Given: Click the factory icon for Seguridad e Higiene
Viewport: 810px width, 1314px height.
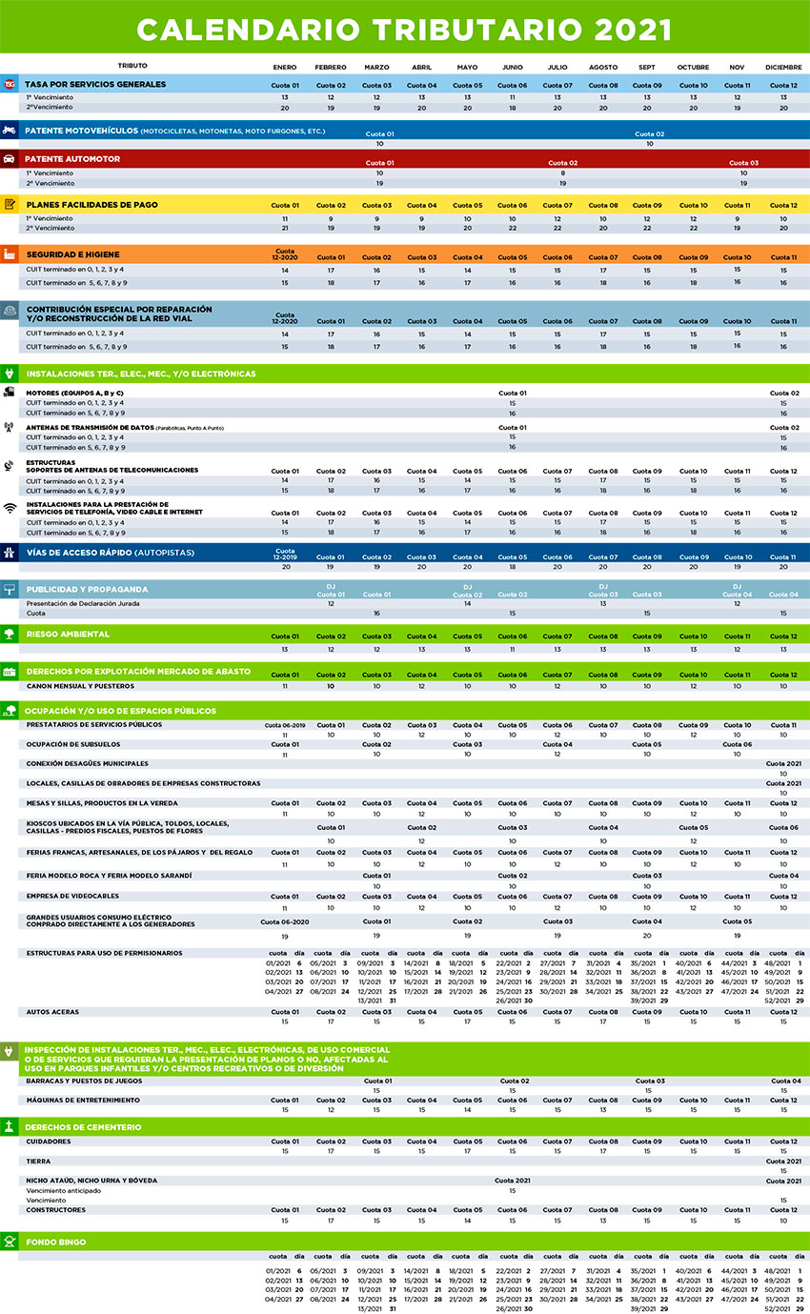Looking at the screenshot, I should (9, 254).
